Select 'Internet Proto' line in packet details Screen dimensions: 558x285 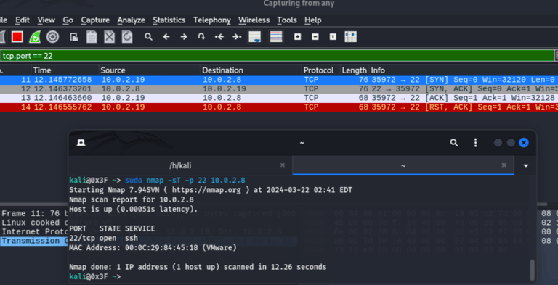[35, 232]
